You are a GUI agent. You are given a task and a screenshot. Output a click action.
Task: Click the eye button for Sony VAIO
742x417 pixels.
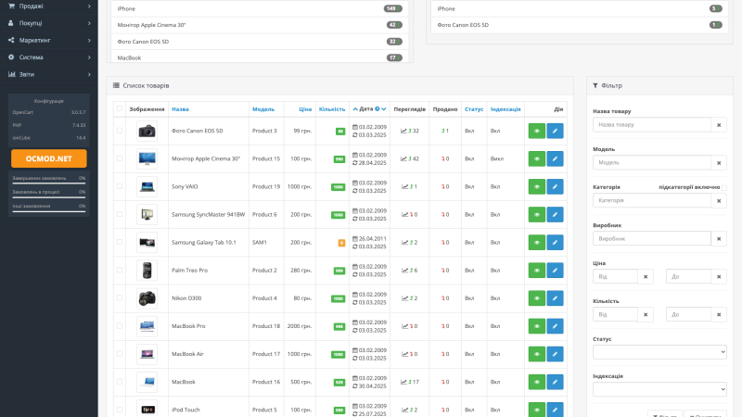coord(537,187)
